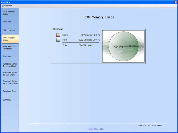This screenshot has height=133, width=178.
Task: Click the 'ROM Usage' group box title
Action: coord(57,29)
